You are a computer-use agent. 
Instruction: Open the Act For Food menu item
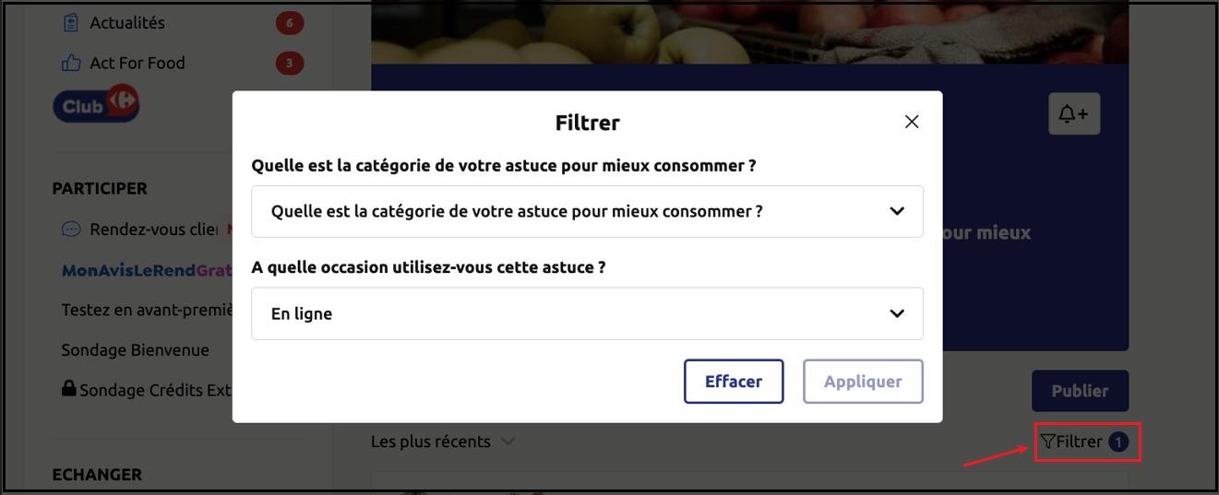click(x=137, y=64)
